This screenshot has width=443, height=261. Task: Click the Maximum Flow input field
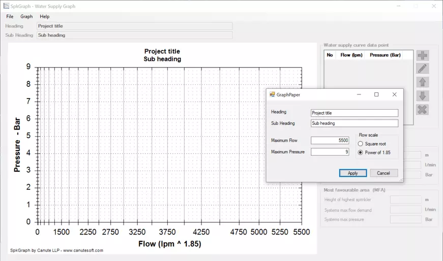[330, 141]
